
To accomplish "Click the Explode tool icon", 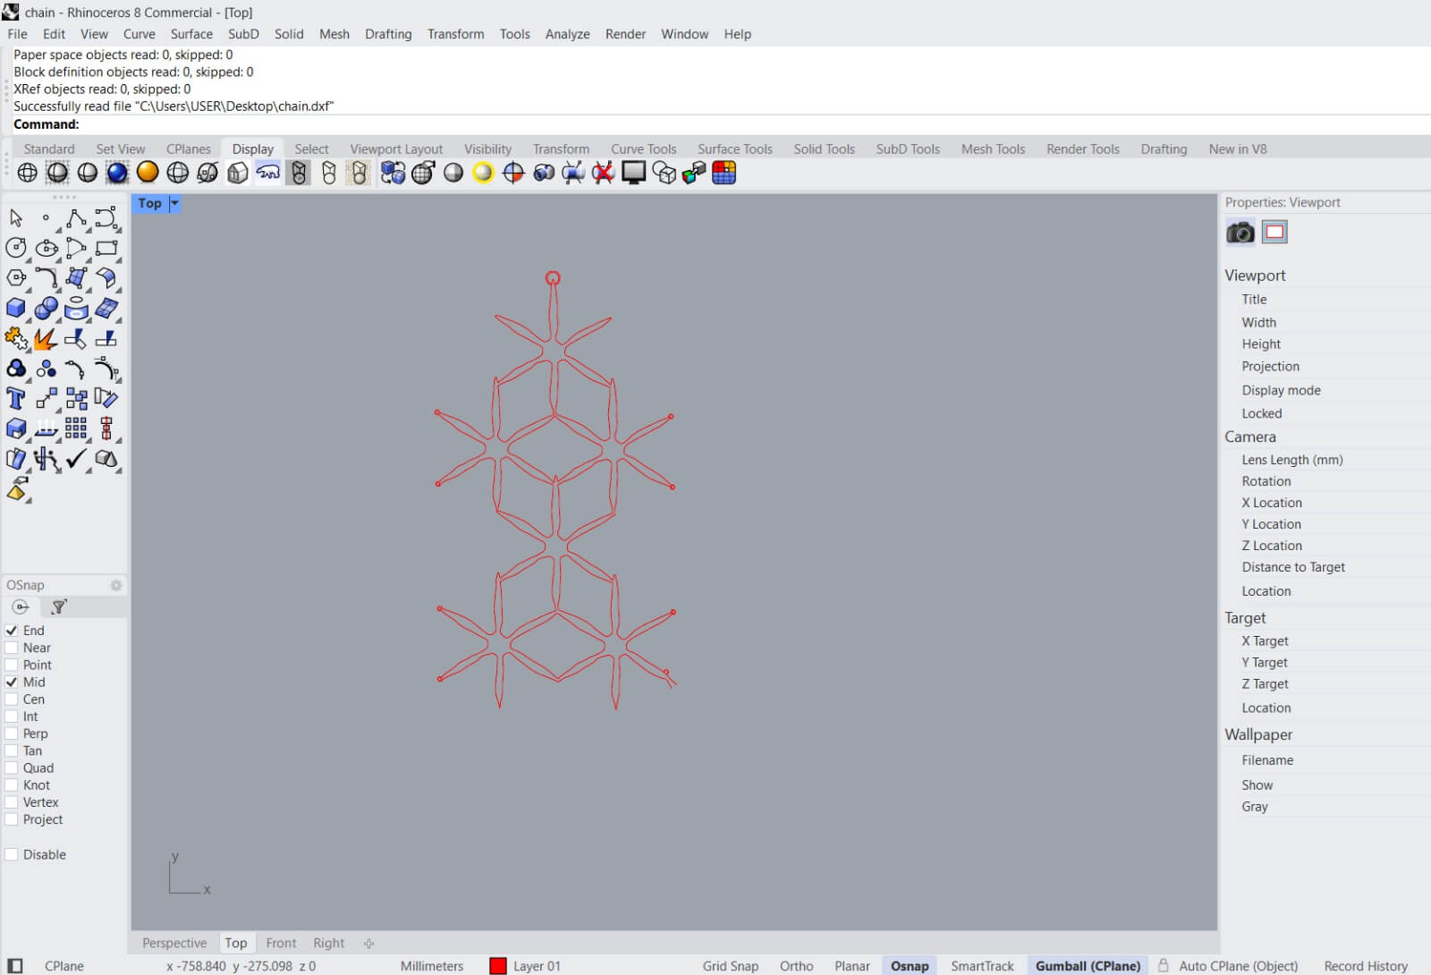I will [46, 339].
